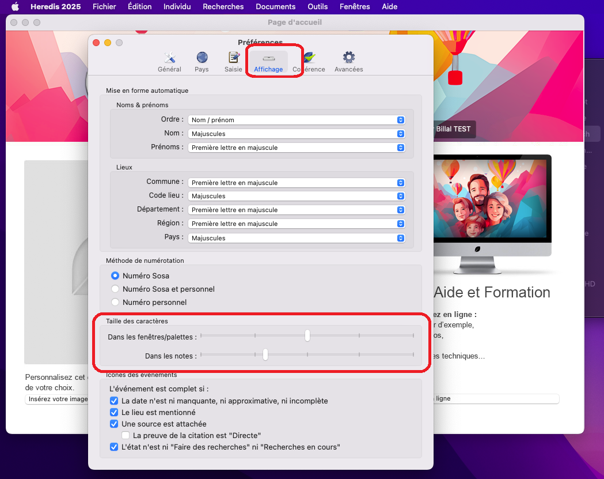Screen dimensions: 604x479
Task: Select the Numéro Sosa radio button
Action: click(115, 276)
